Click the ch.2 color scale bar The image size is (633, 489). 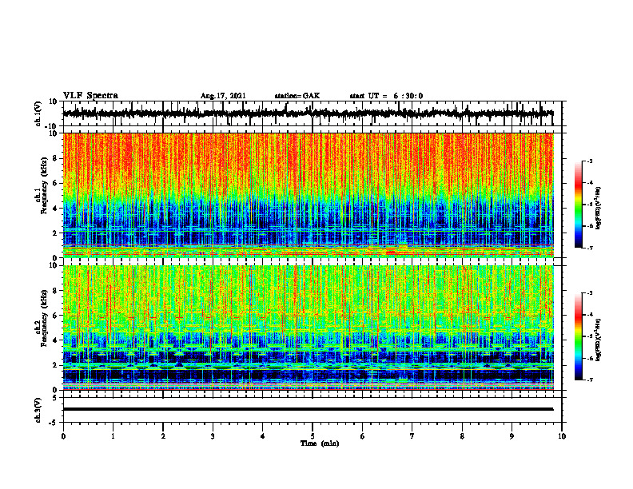click(x=579, y=336)
